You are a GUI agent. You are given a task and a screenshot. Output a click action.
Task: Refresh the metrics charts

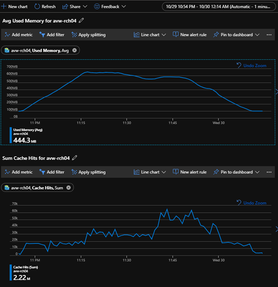point(45,6)
